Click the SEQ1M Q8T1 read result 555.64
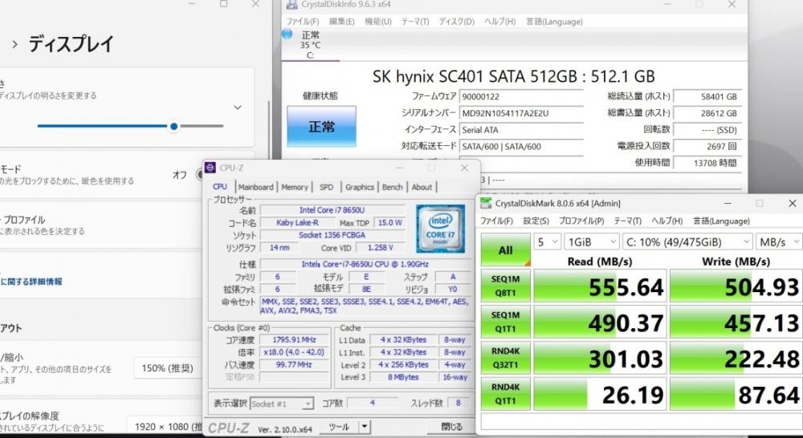Image resolution: width=803 pixels, height=438 pixels. [x=600, y=286]
